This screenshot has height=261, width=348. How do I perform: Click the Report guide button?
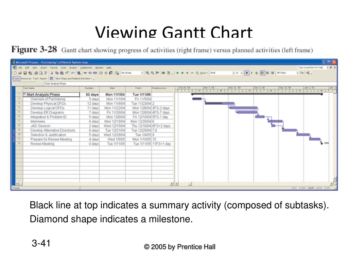43,79
